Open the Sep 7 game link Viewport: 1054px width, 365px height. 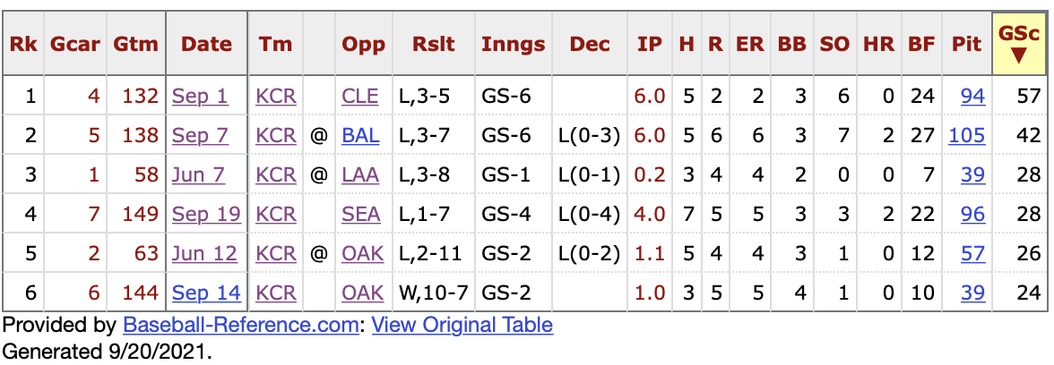tap(200, 135)
